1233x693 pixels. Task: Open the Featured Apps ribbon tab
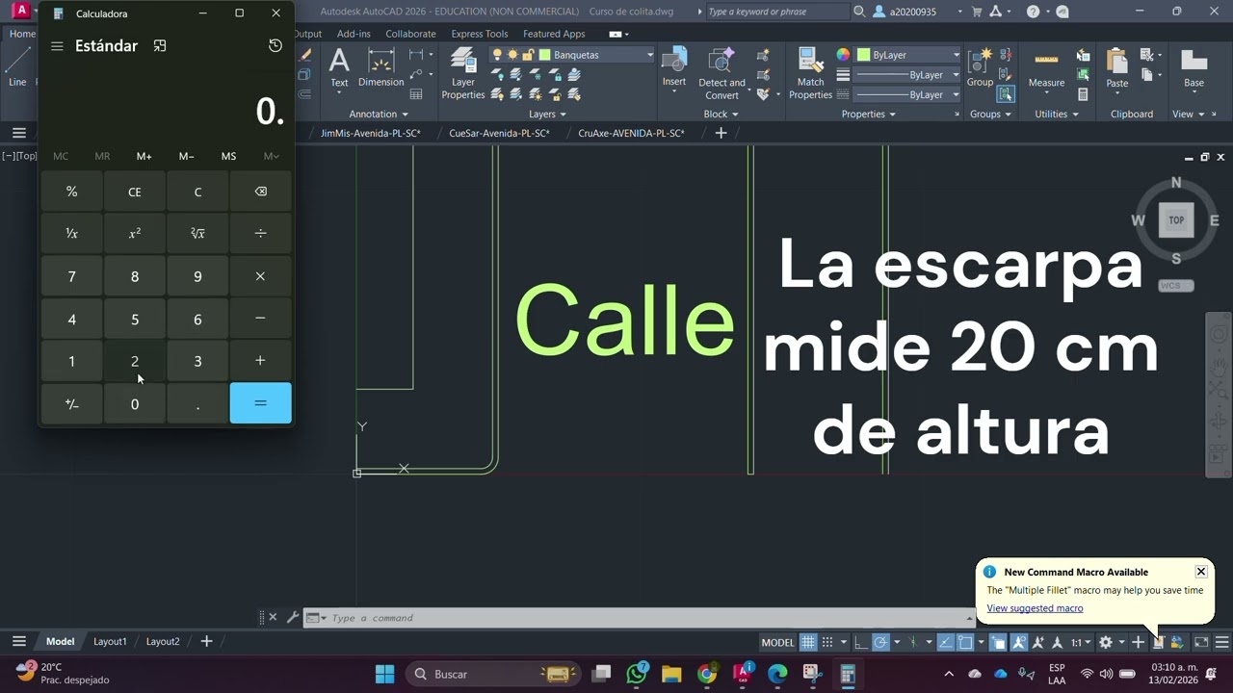554,34
